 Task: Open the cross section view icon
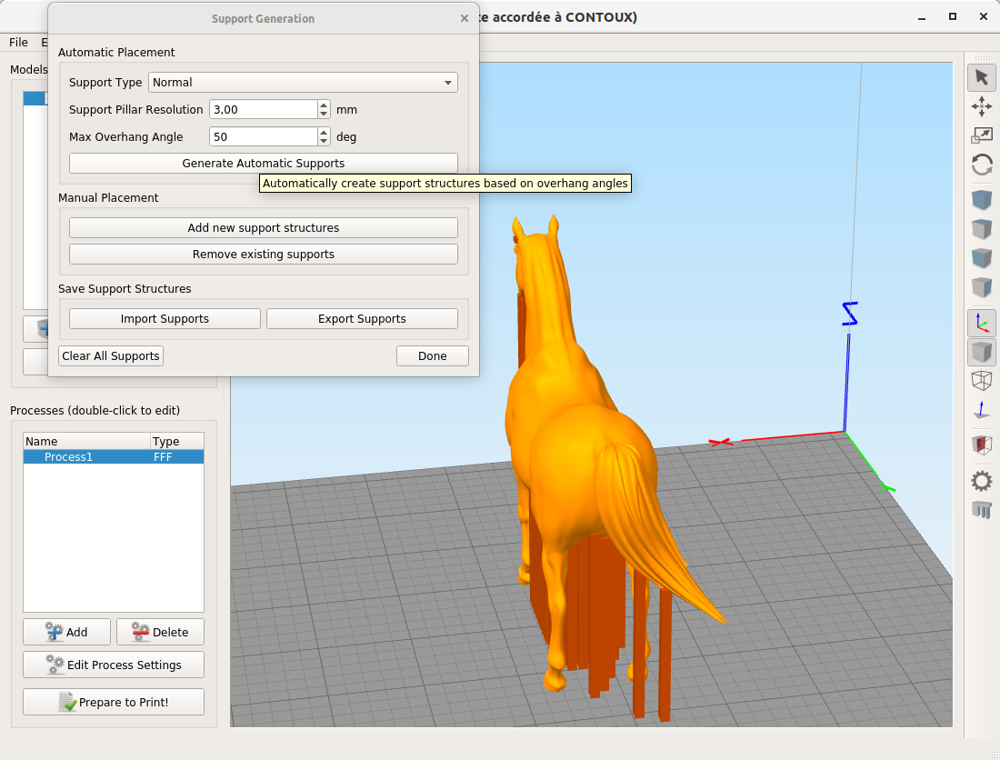coord(981,445)
